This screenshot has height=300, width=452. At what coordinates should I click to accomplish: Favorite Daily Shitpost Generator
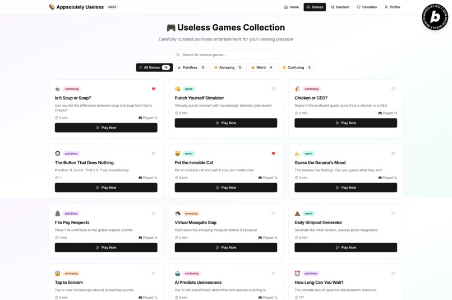[393, 213]
